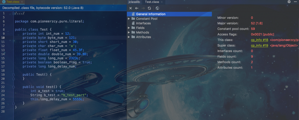Select the Interfaces tree item
The height and width of the screenshot is (120, 299).
(144, 23)
